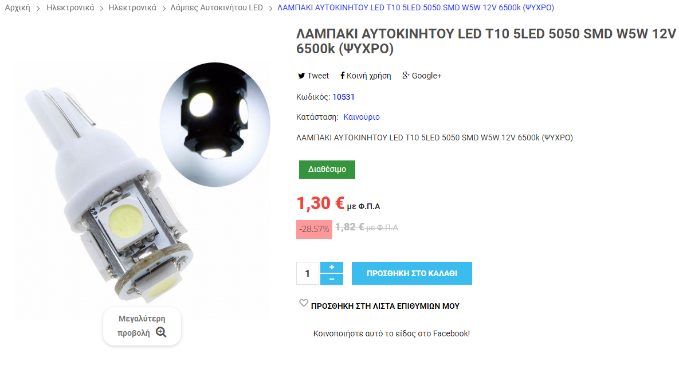Click the Καινούριο condition link
This screenshot has height=373, width=679.
(362, 117)
